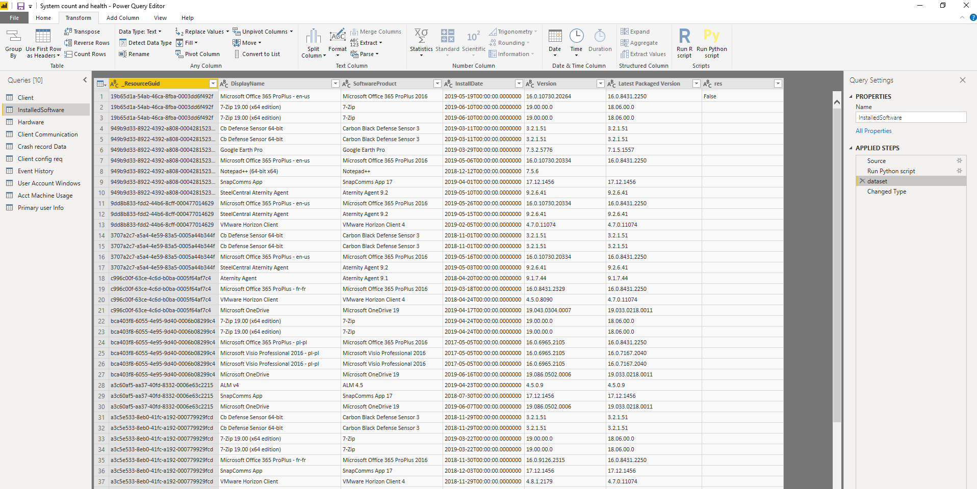Viewport: 977px width, 489px height.
Task: Open the File tab
Action: pos(14,18)
